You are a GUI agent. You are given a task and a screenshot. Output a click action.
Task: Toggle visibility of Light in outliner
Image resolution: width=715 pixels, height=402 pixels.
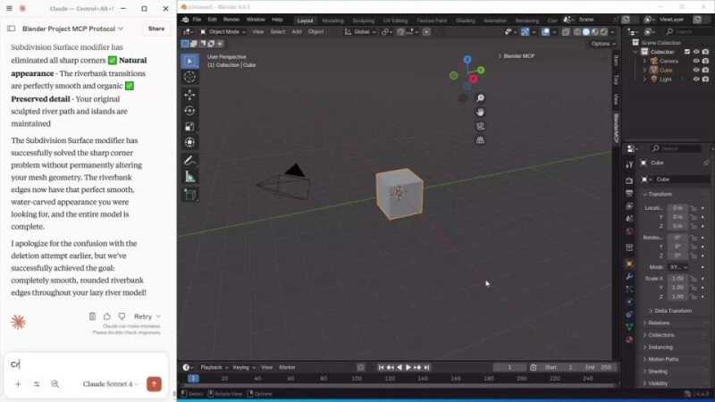(x=696, y=80)
